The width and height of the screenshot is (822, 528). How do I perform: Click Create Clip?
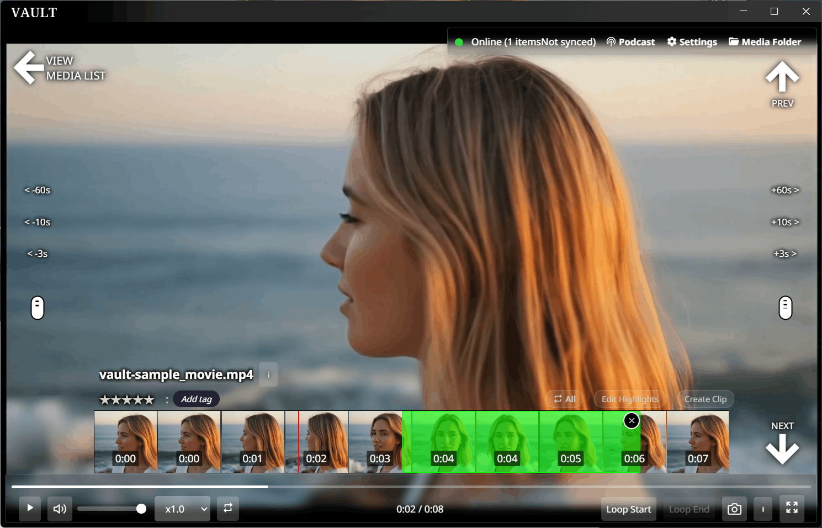[x=706, y=399]
